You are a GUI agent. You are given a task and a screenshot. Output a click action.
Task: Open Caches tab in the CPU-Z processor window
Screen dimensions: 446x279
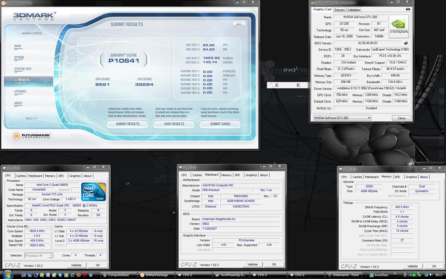[x=21, y=176]
